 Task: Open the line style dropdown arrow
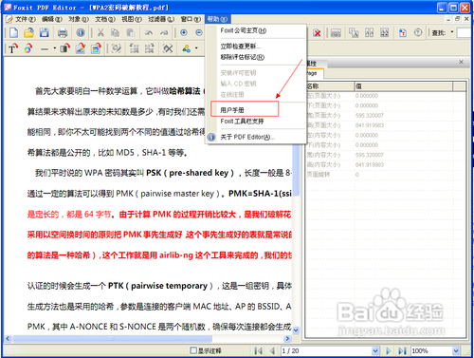tap(55, 48)
